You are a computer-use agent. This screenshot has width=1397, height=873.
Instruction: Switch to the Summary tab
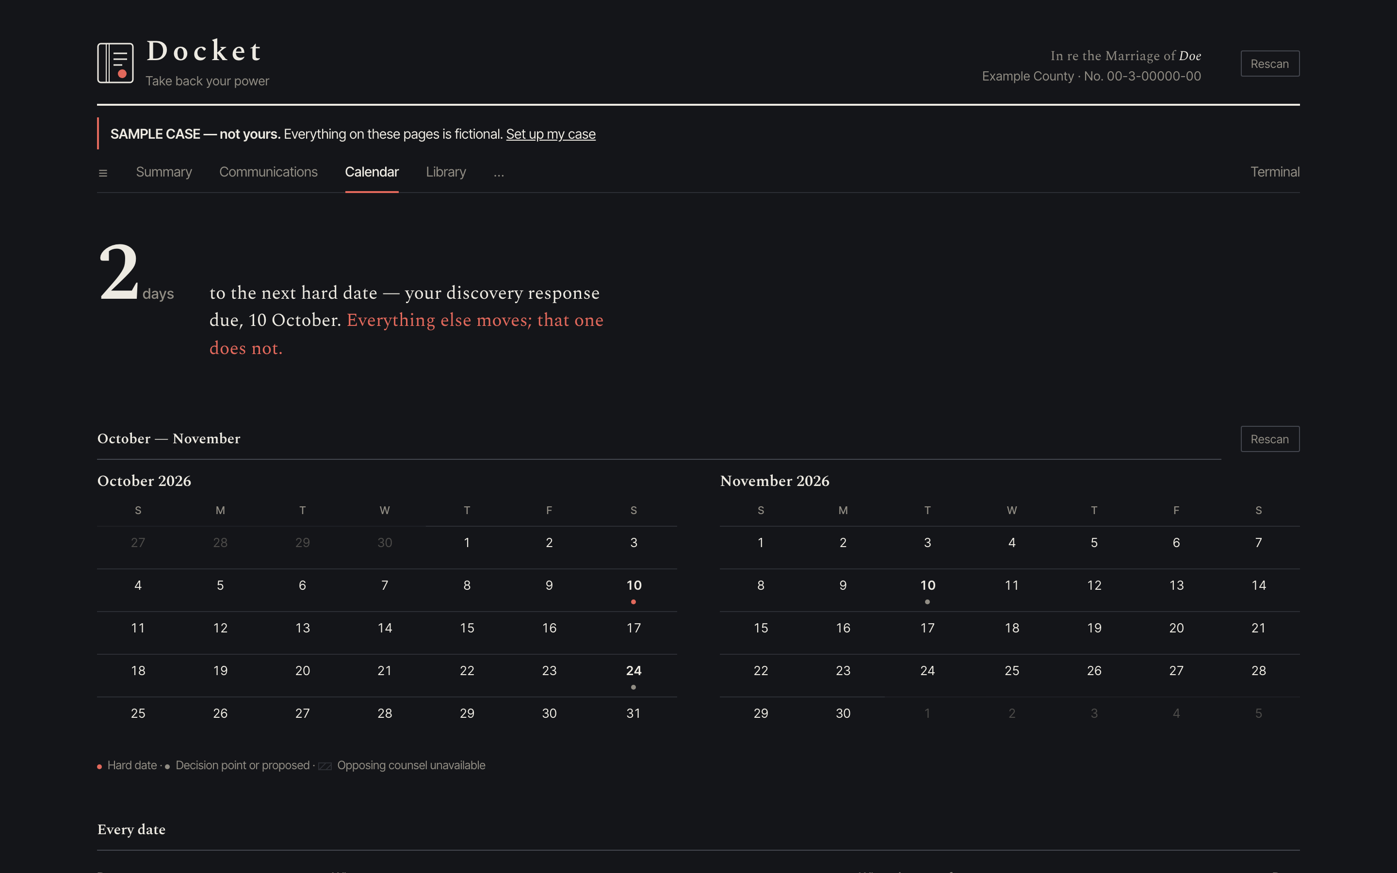164,172
